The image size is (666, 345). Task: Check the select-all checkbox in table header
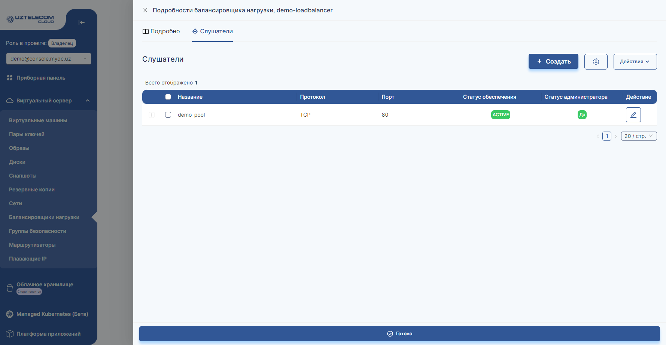coord(168,97)
